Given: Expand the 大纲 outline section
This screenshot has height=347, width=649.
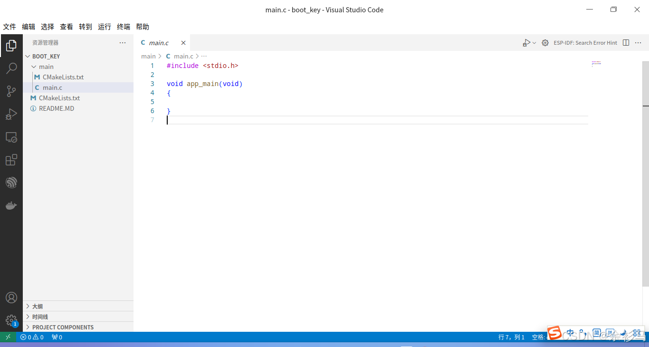Looking at the screenshot, I should click(x=78, y=306).
